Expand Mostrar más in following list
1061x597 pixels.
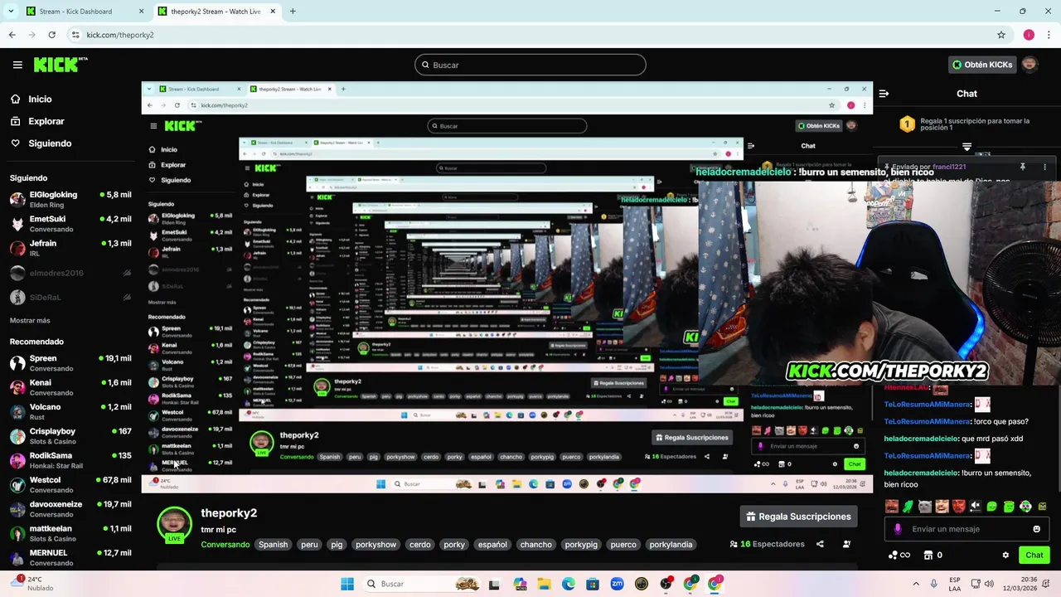(30, 321)
